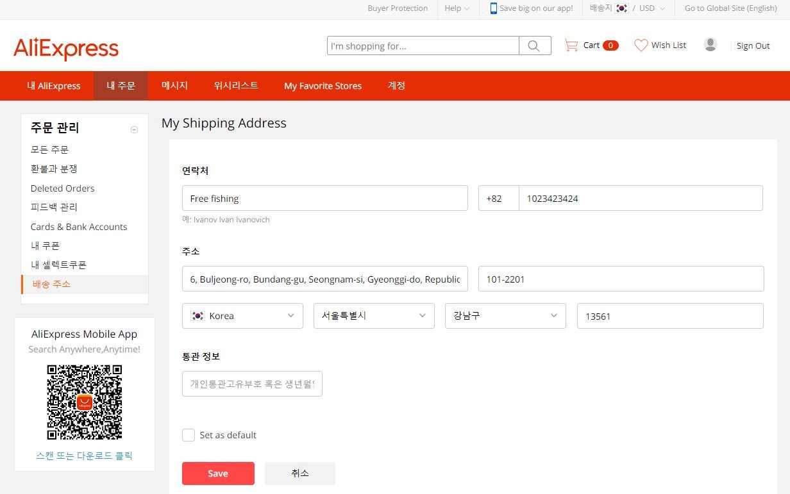Open the Korea country dropdown

[x=242, y=316]
